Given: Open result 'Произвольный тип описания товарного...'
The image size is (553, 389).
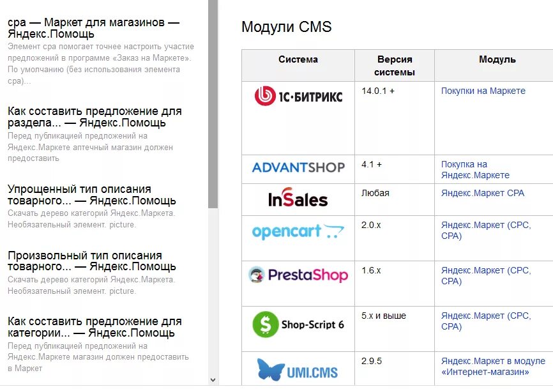Looking at the screenshot, I should click(92, 261).
